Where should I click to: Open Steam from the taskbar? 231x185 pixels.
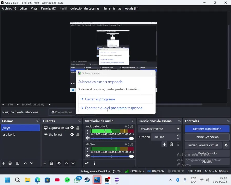click(87, 180)
